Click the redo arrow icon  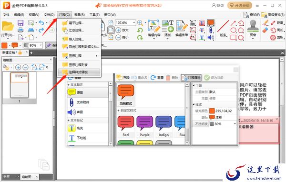point(41,30)
